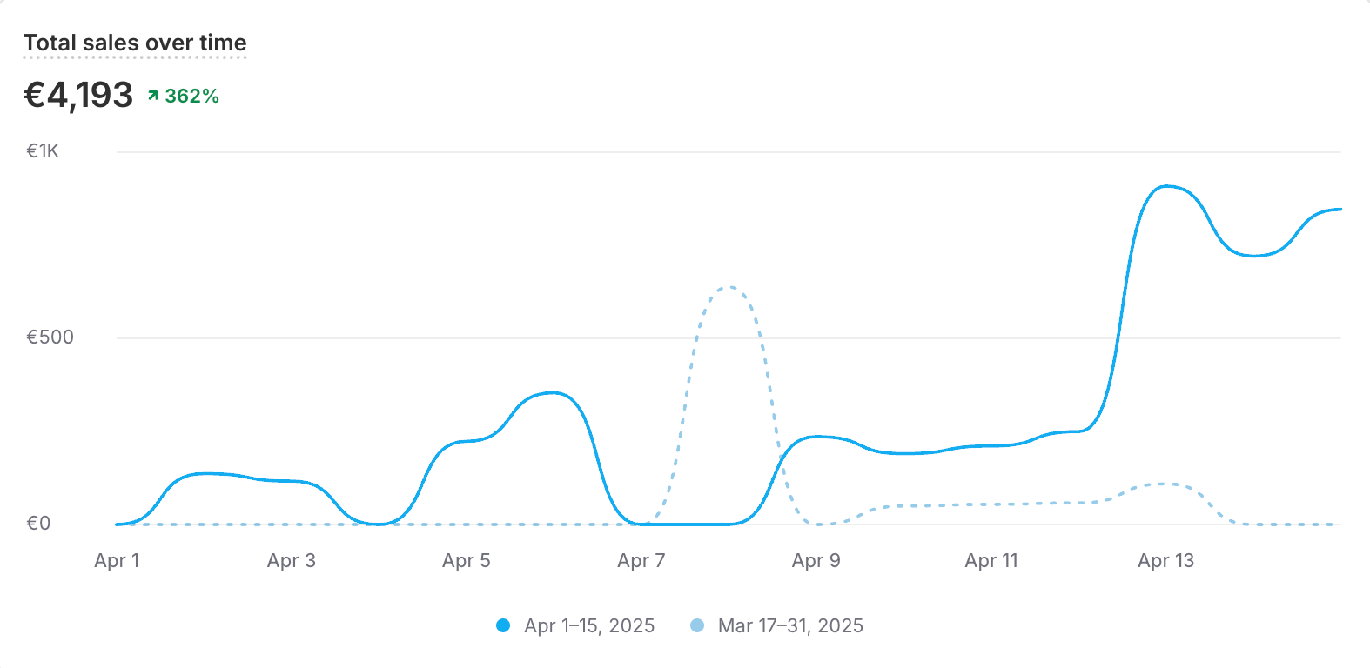1370x668 pixels.
Task: Click the green upward trend arrow icon
Action: pyautogui.click(x=153, y=96)
